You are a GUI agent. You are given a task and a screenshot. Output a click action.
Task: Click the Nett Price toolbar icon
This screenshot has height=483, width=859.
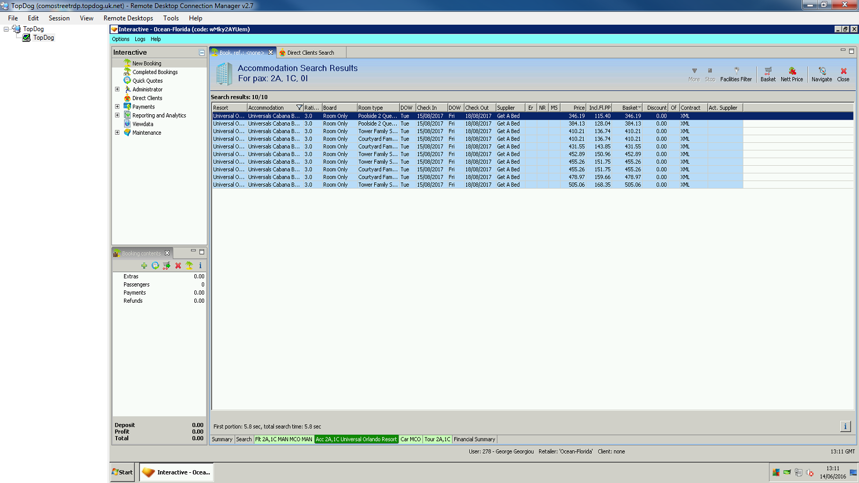(792, 71)
